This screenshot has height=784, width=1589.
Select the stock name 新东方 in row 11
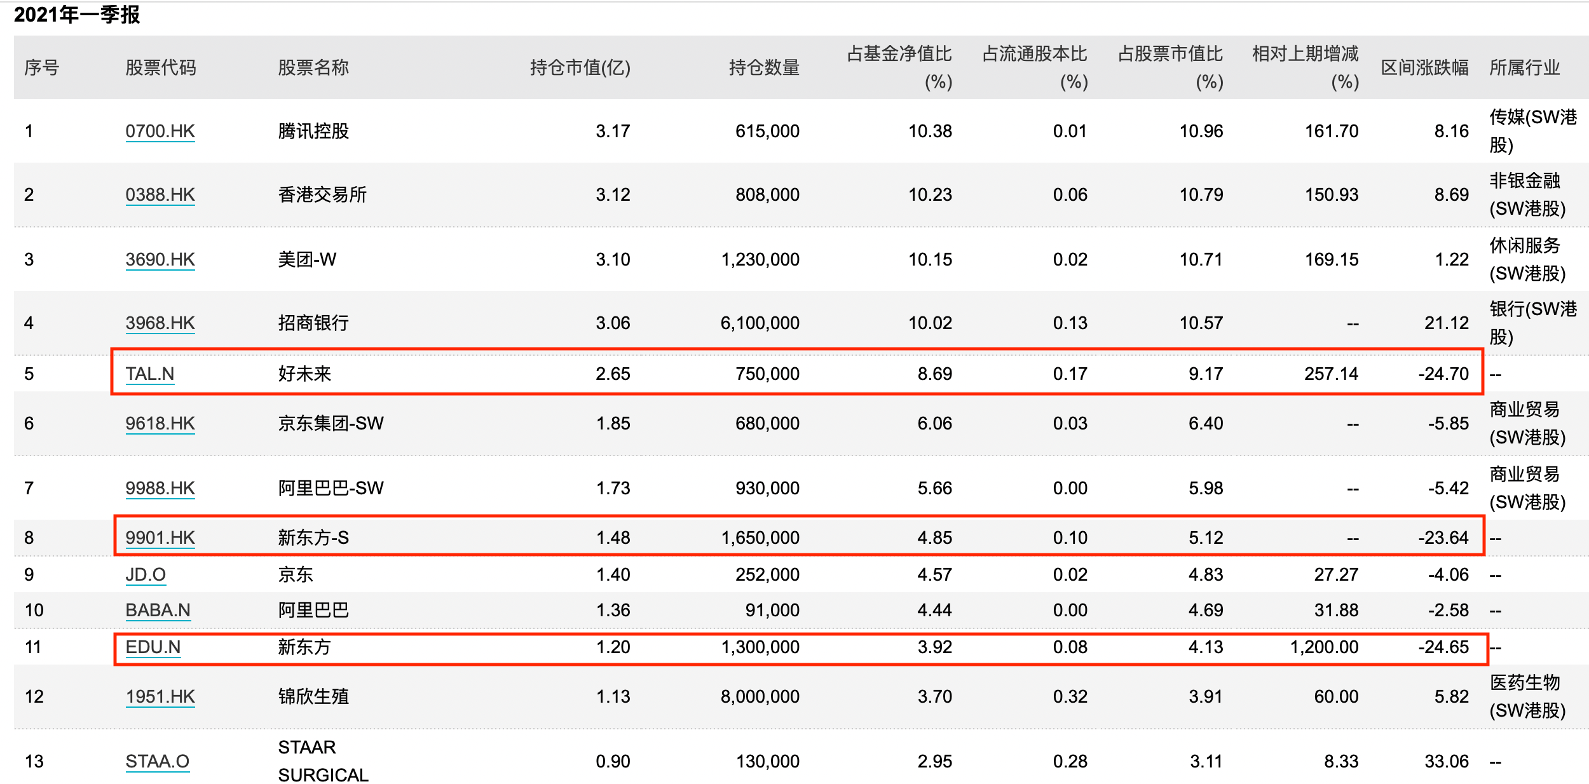point(304,647)
